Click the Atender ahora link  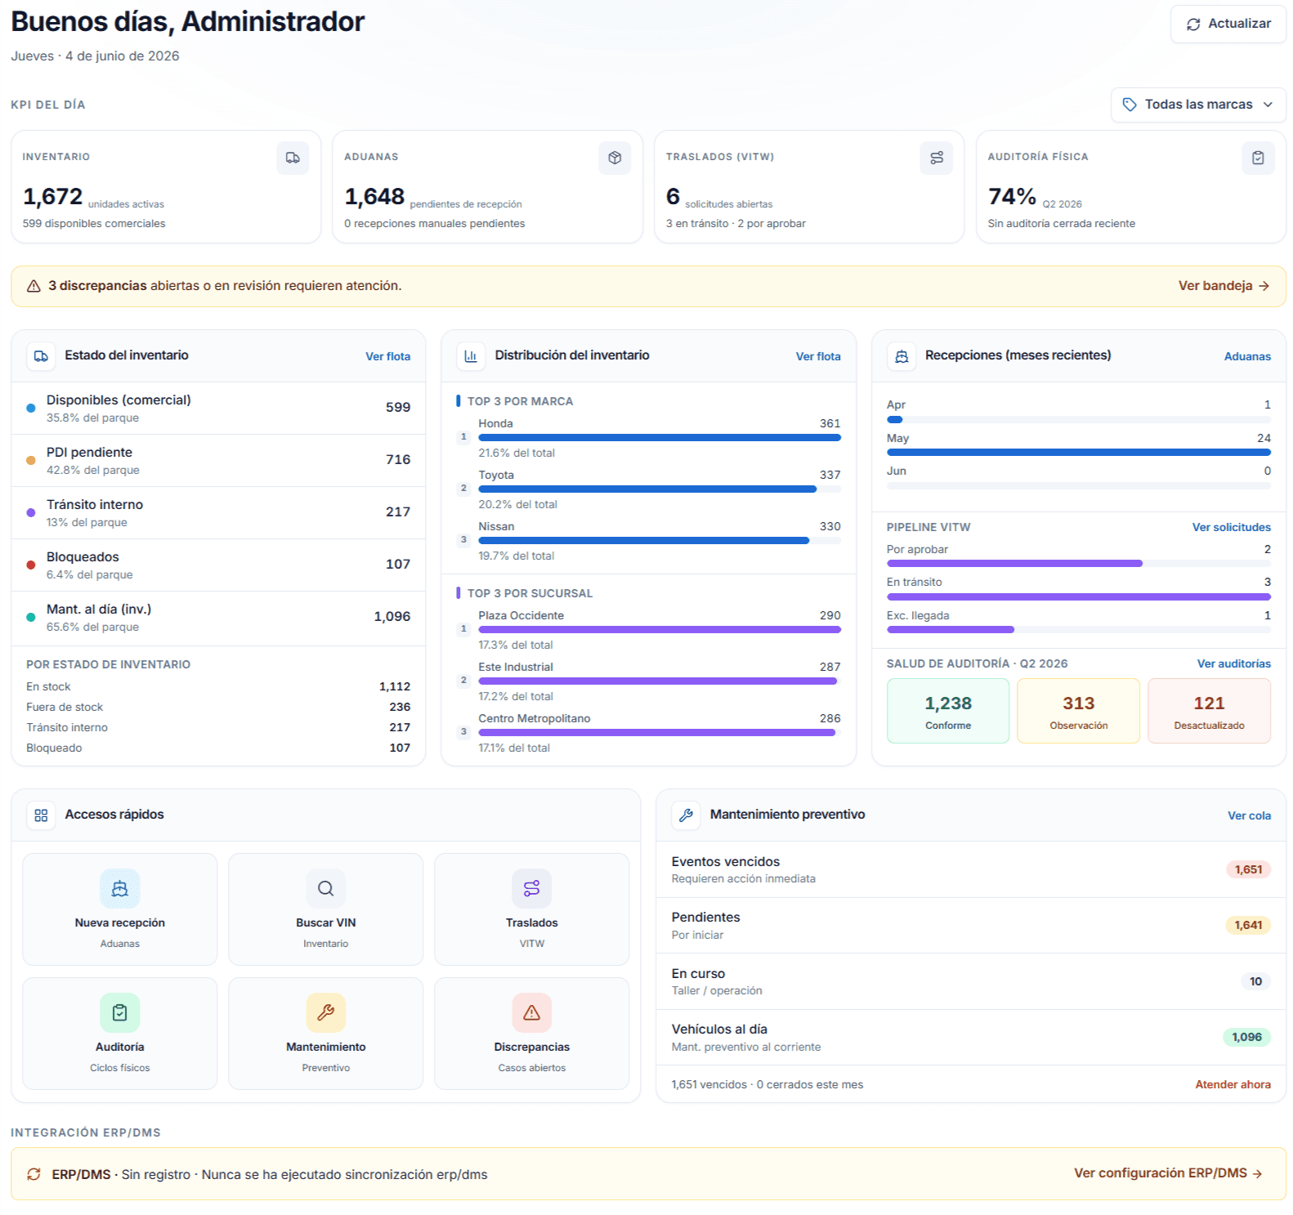tap(1233, 1084)
